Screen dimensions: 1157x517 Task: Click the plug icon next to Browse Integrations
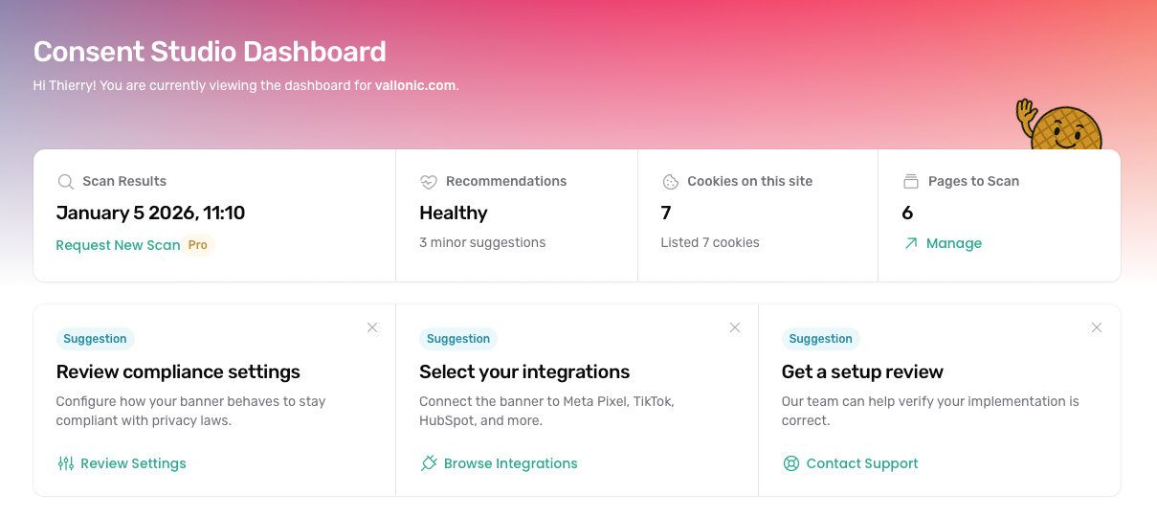coord(429,463)
